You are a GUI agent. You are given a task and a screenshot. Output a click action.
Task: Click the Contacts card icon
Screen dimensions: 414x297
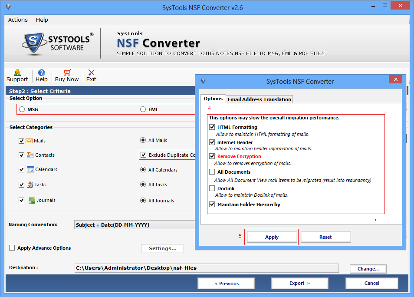pos(30,155)
